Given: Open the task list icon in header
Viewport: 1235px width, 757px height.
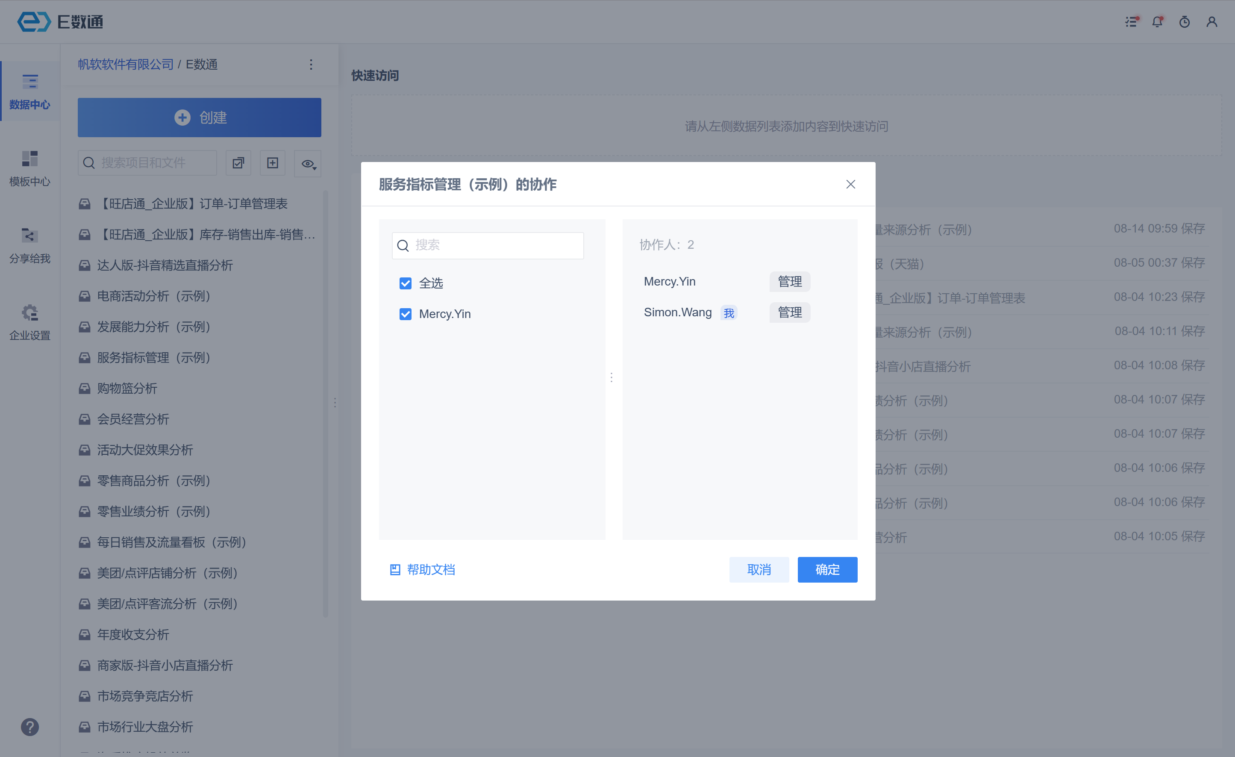Looking at the screenshot, I should click(x=1131, y=22).
